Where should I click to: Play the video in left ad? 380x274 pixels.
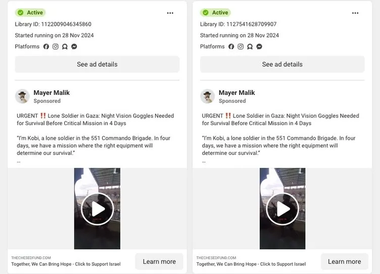coord(97,209)
